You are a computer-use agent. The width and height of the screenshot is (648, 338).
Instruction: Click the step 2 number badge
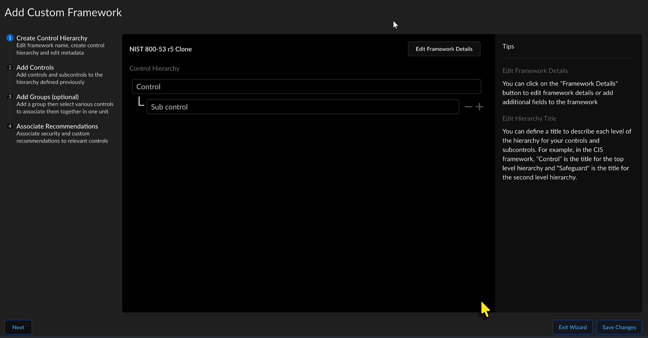(10, 67)
